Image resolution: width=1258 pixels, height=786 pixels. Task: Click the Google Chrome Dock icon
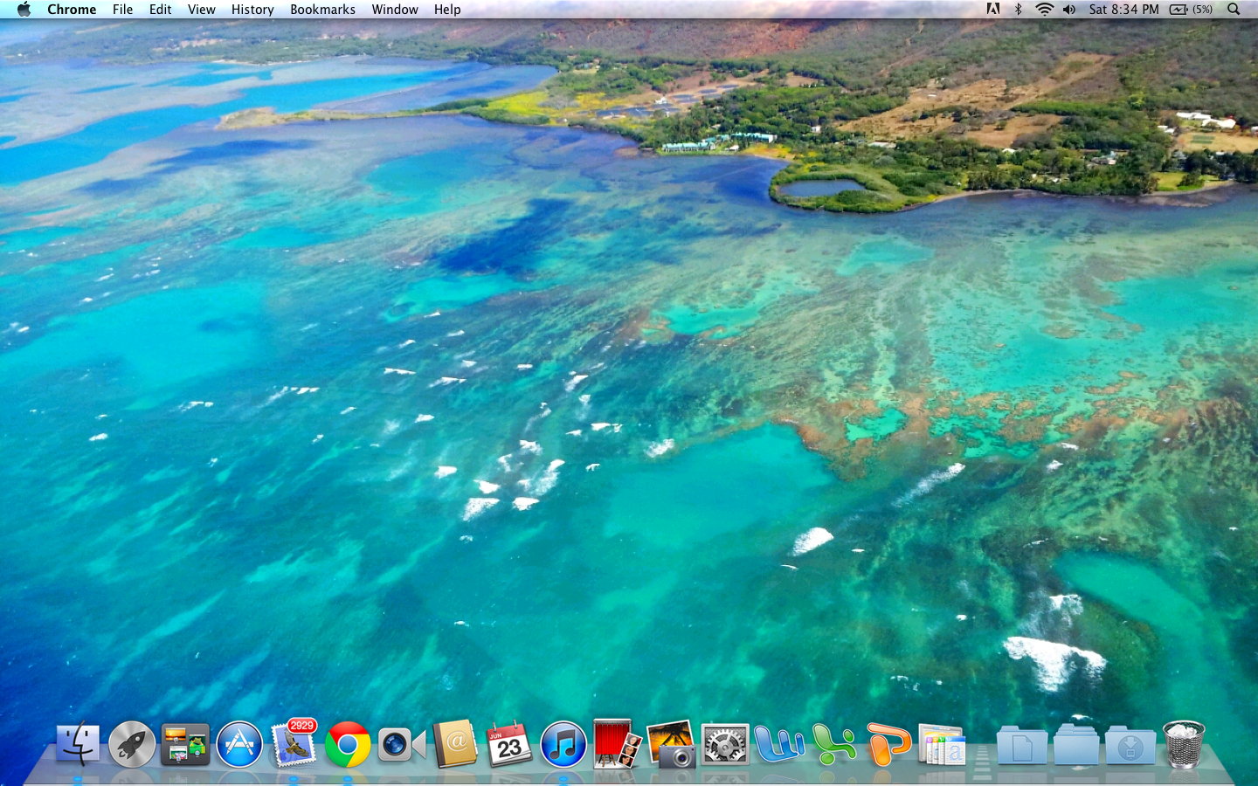(348, 744)
